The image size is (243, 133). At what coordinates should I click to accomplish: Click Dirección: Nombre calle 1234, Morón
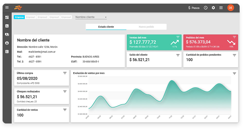pos(37,47)
